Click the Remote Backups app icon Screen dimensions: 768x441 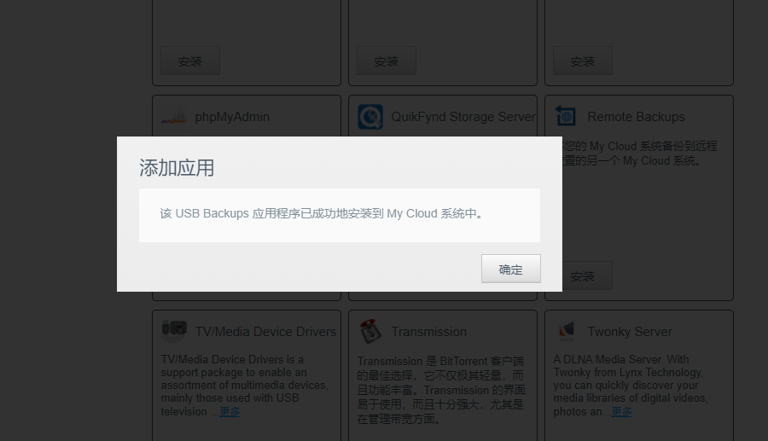point(566,117)
